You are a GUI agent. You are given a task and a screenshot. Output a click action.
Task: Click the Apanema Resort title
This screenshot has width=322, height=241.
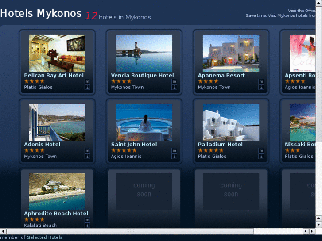(x=221, y=76)
